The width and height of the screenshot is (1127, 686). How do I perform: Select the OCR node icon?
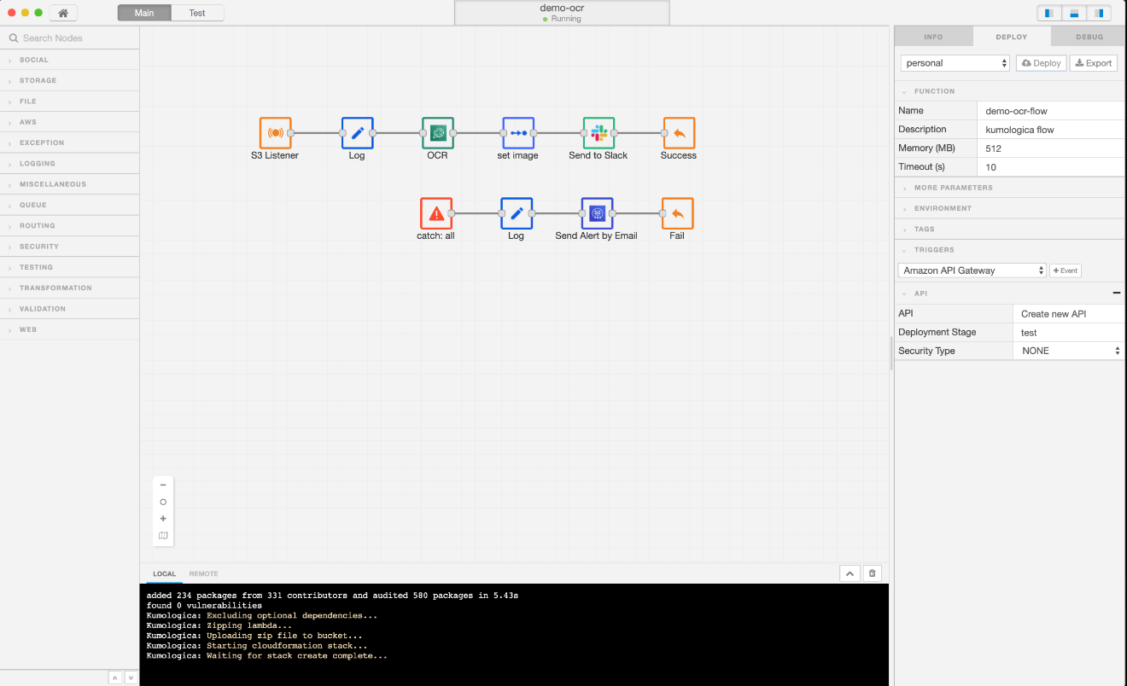[438, 133]
